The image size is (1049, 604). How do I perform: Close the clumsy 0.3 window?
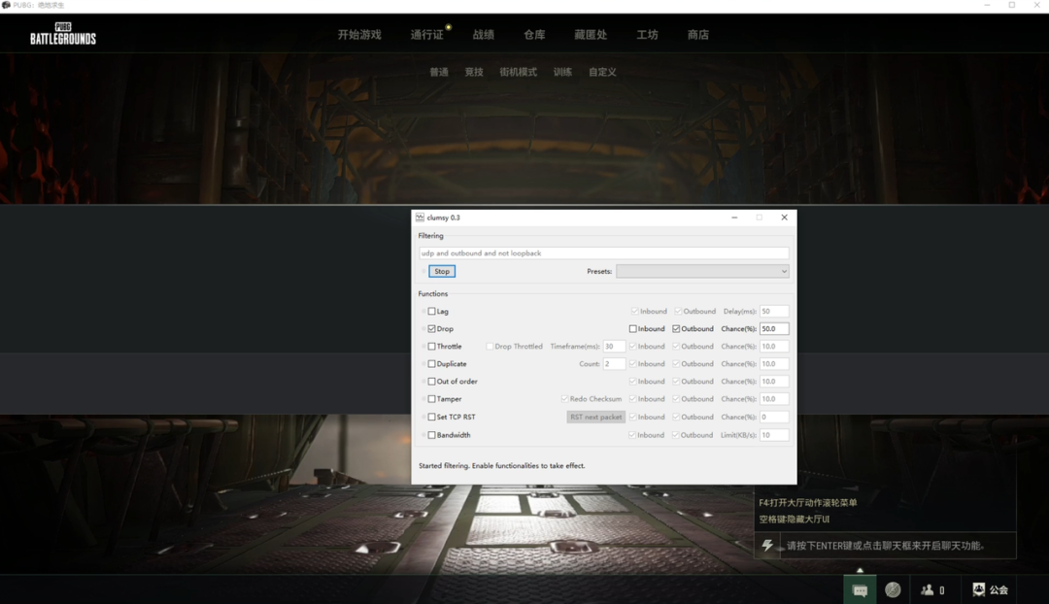click(x=784, y=218)
